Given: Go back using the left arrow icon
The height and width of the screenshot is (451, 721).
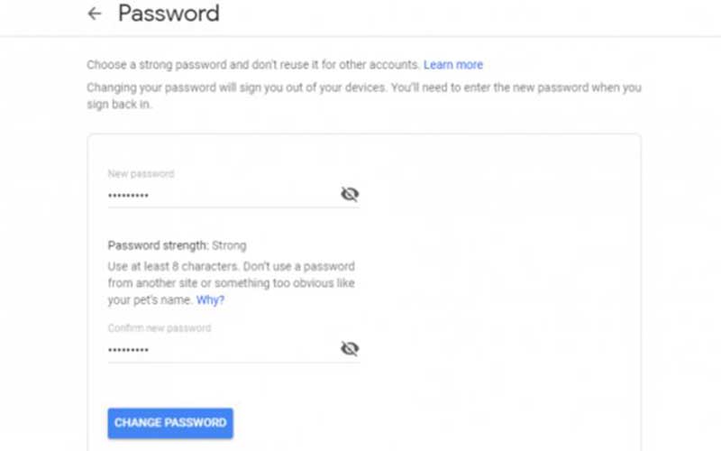Looking at the screenshot, I should tap(95, 14).
